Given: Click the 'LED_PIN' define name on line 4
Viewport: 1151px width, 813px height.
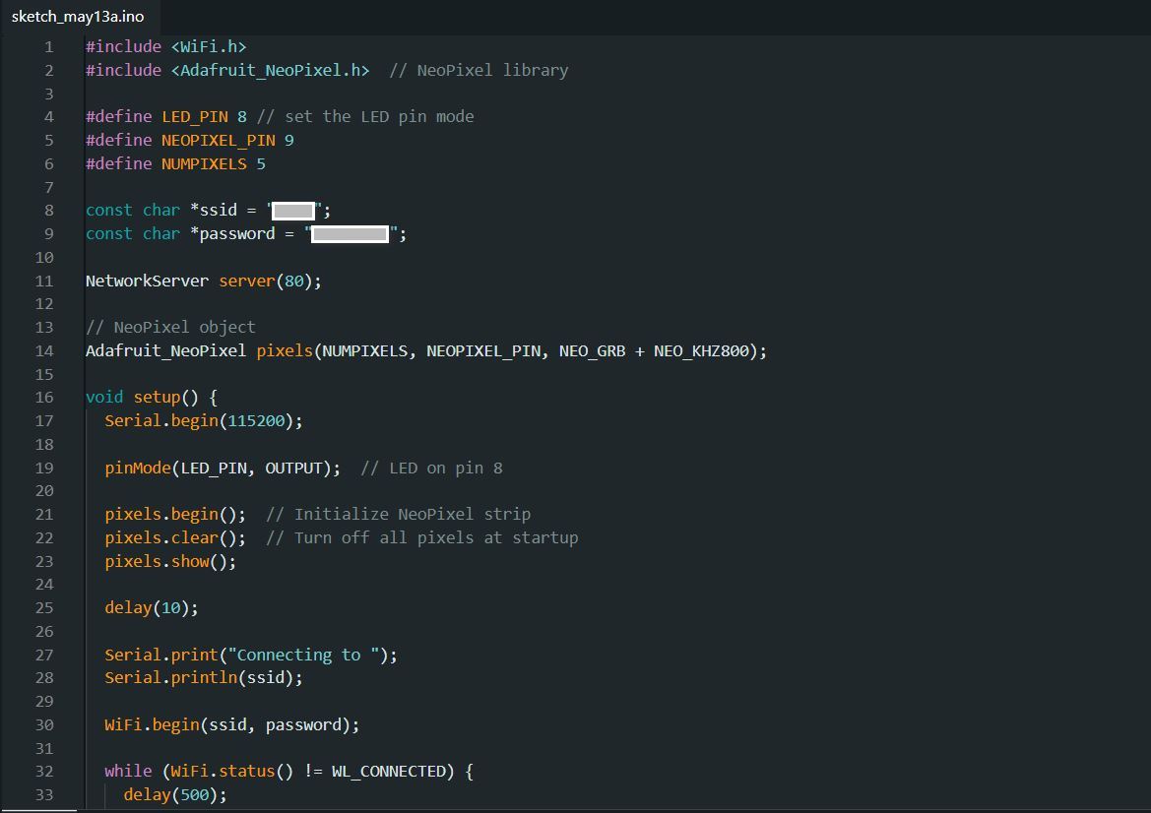Looking at the screenshot, I should (195, 117).
